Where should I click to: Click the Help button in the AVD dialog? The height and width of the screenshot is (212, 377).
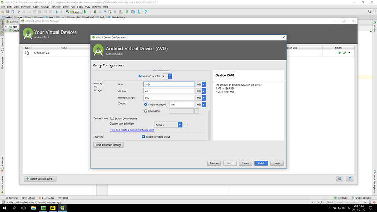click(277, 163)
